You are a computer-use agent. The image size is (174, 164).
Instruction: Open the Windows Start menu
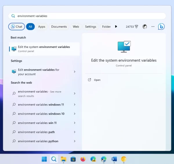44,159
